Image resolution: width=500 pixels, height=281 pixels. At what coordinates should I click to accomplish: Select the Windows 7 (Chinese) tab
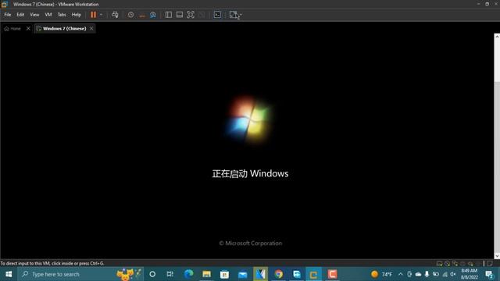[x=64, y=29]
